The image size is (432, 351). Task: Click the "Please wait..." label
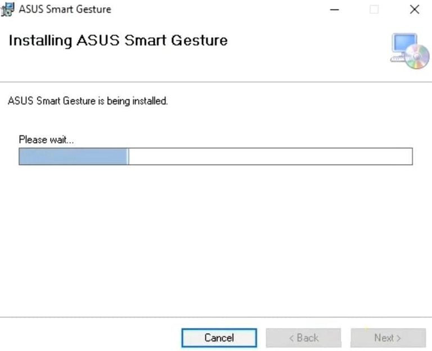46,140
